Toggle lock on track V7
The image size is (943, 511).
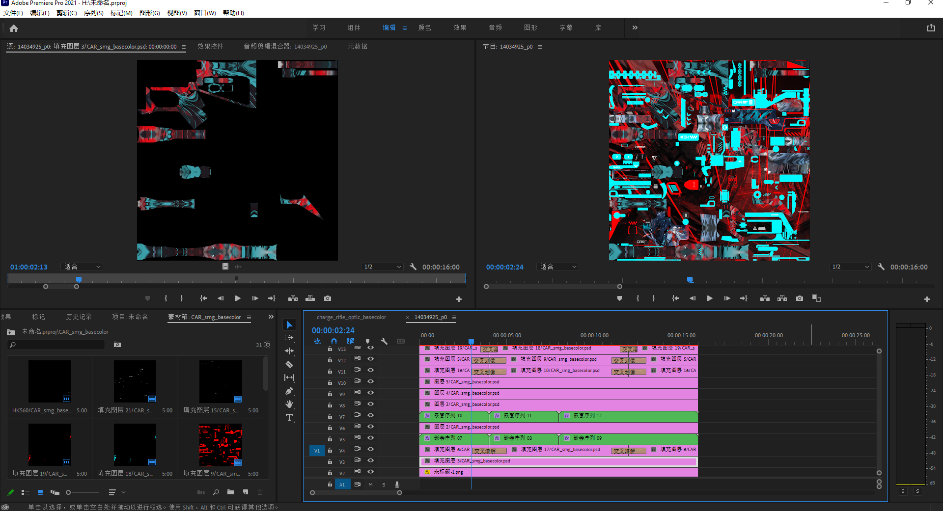[x=330, y=416]
